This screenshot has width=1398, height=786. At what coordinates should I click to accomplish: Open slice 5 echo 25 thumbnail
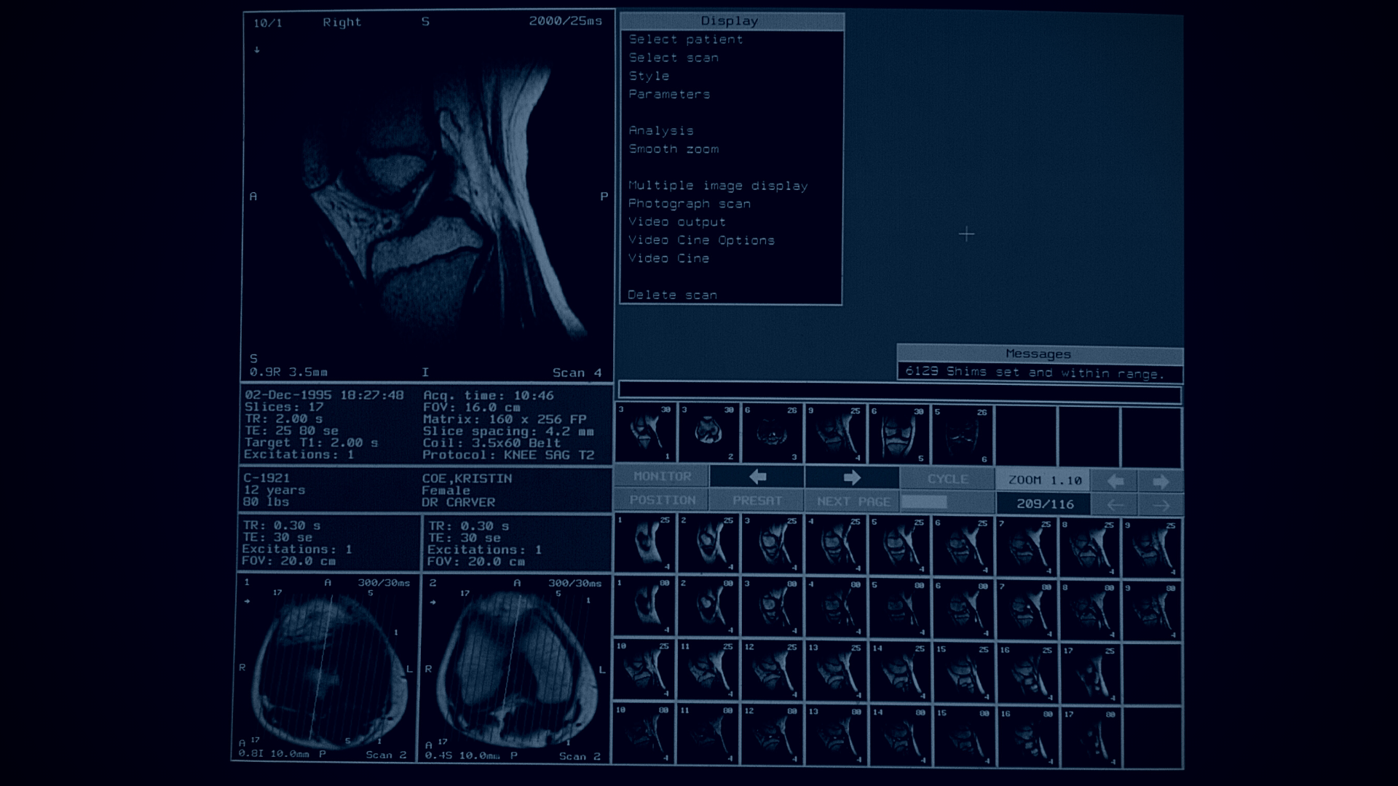pos(899,546)
